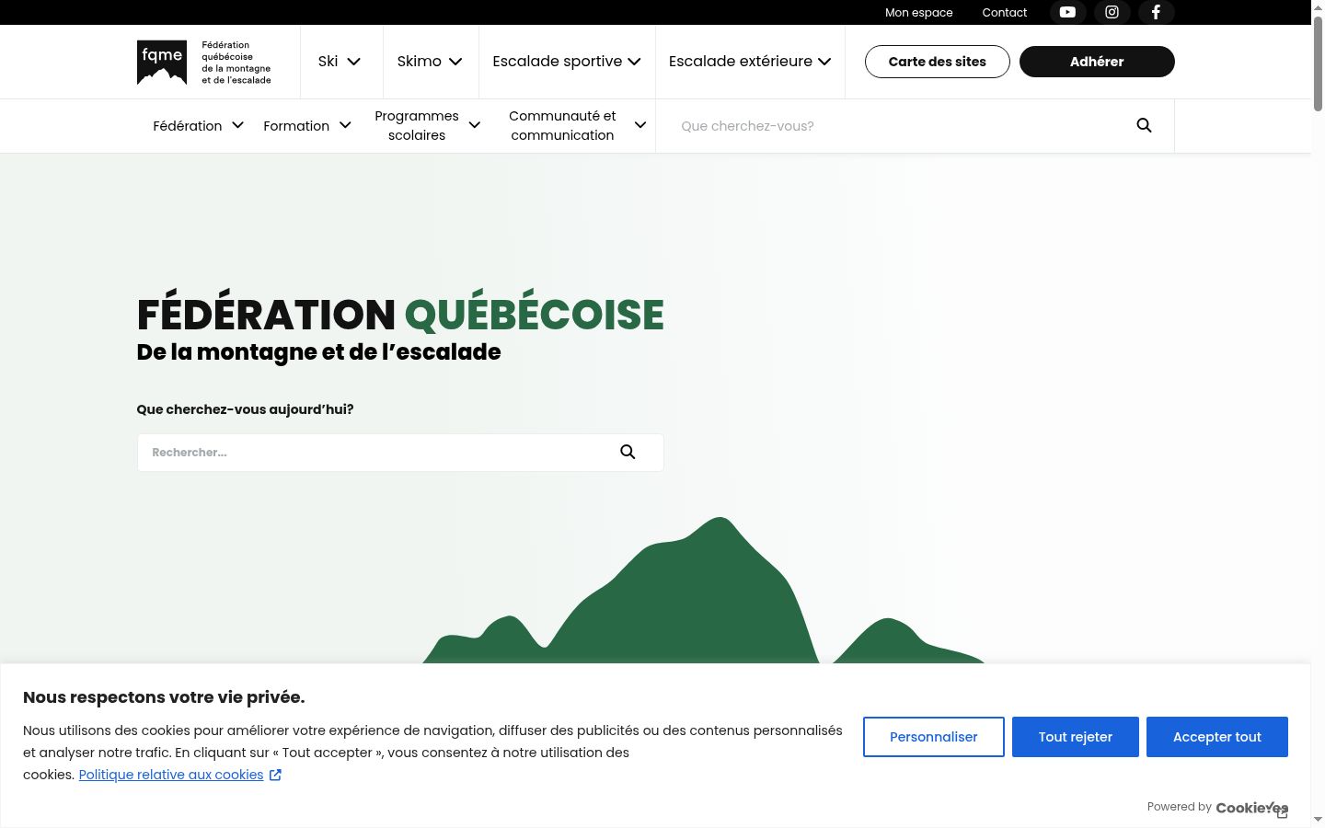Open the Politique relative aux cookies link
1325x828 pixels.
171,775
